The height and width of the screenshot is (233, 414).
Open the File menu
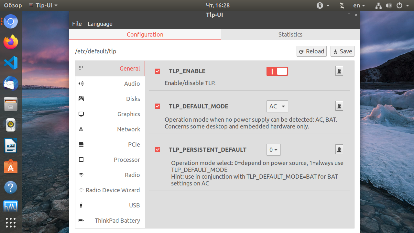coord(77,24)
